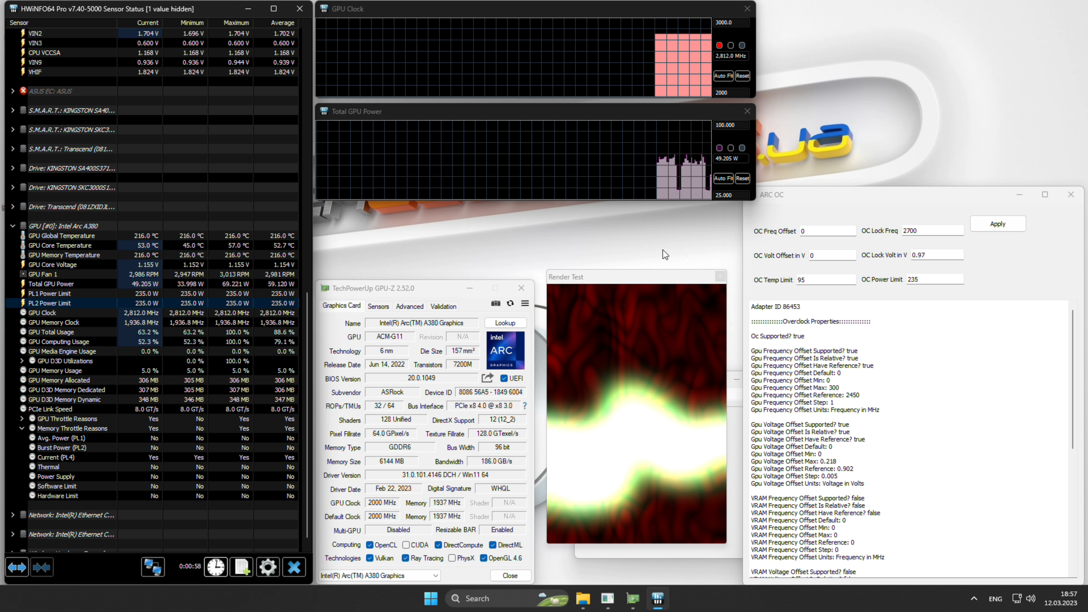This screenshot has width=1088, height=612.
Task: Click the red color dot in GPU Clock graph
Action: click(719, 45)
